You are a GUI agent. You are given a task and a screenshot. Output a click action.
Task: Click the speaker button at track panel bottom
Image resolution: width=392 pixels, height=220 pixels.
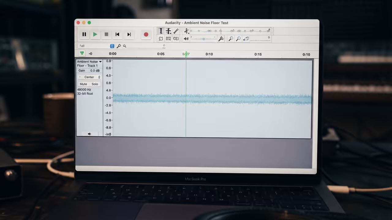[89, 134]
